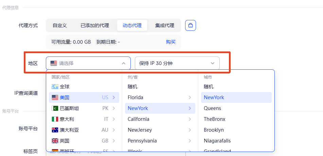Choose 意大利 from the country list
The image size is (323, 156).
[x=84, y=119]
